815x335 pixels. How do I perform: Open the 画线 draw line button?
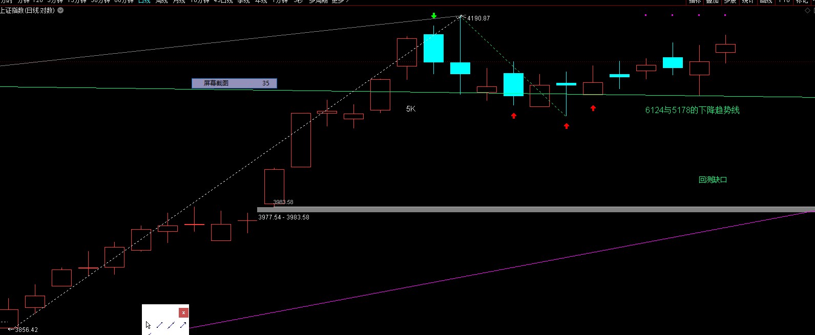[x=766, y=2]
